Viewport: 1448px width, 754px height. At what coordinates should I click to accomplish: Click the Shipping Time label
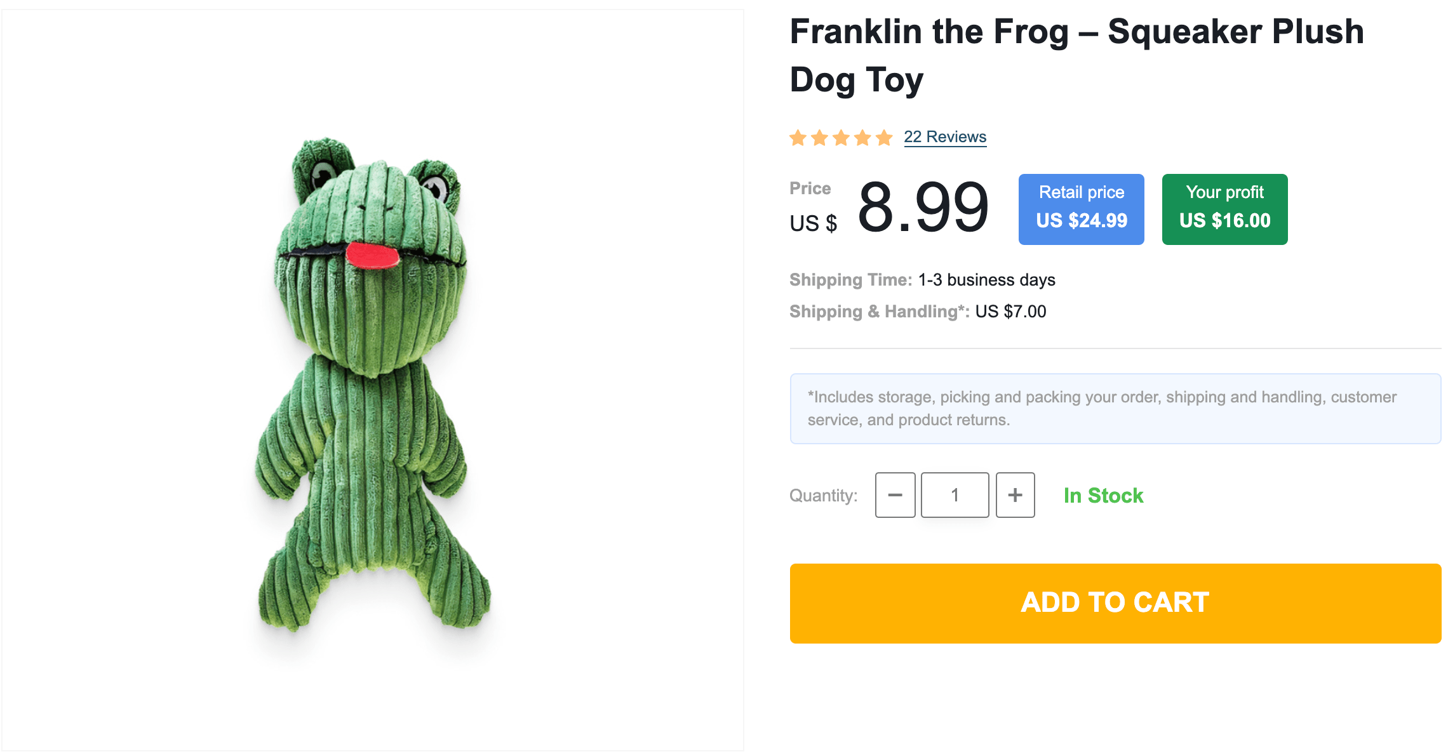point(850,280)
